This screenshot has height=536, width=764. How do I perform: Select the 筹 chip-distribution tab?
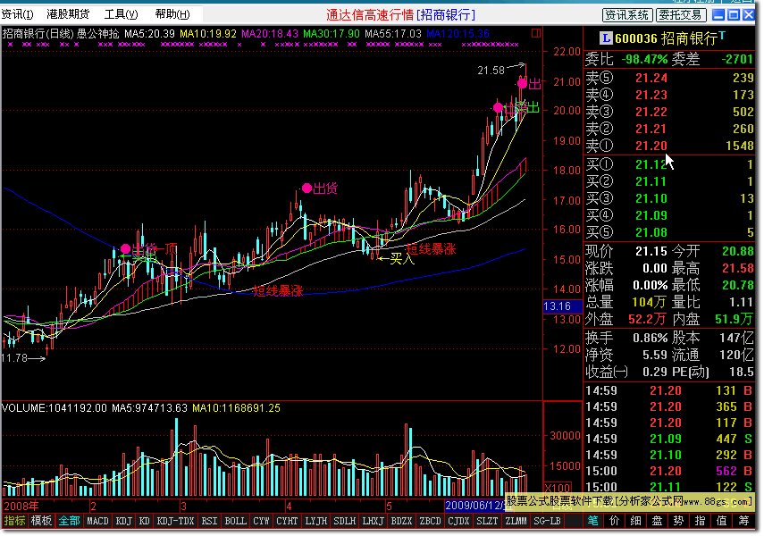pyautogui.click(x=743, y=521)
